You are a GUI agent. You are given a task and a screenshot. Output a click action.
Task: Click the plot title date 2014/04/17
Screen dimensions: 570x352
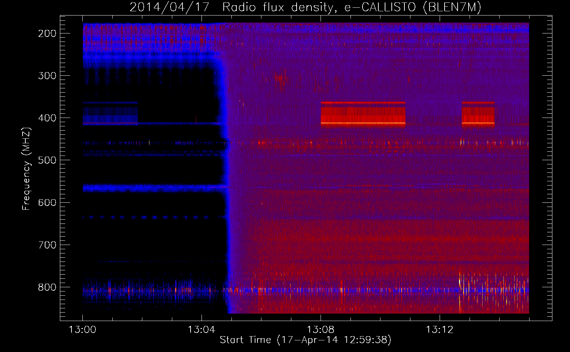click(169, 7)
